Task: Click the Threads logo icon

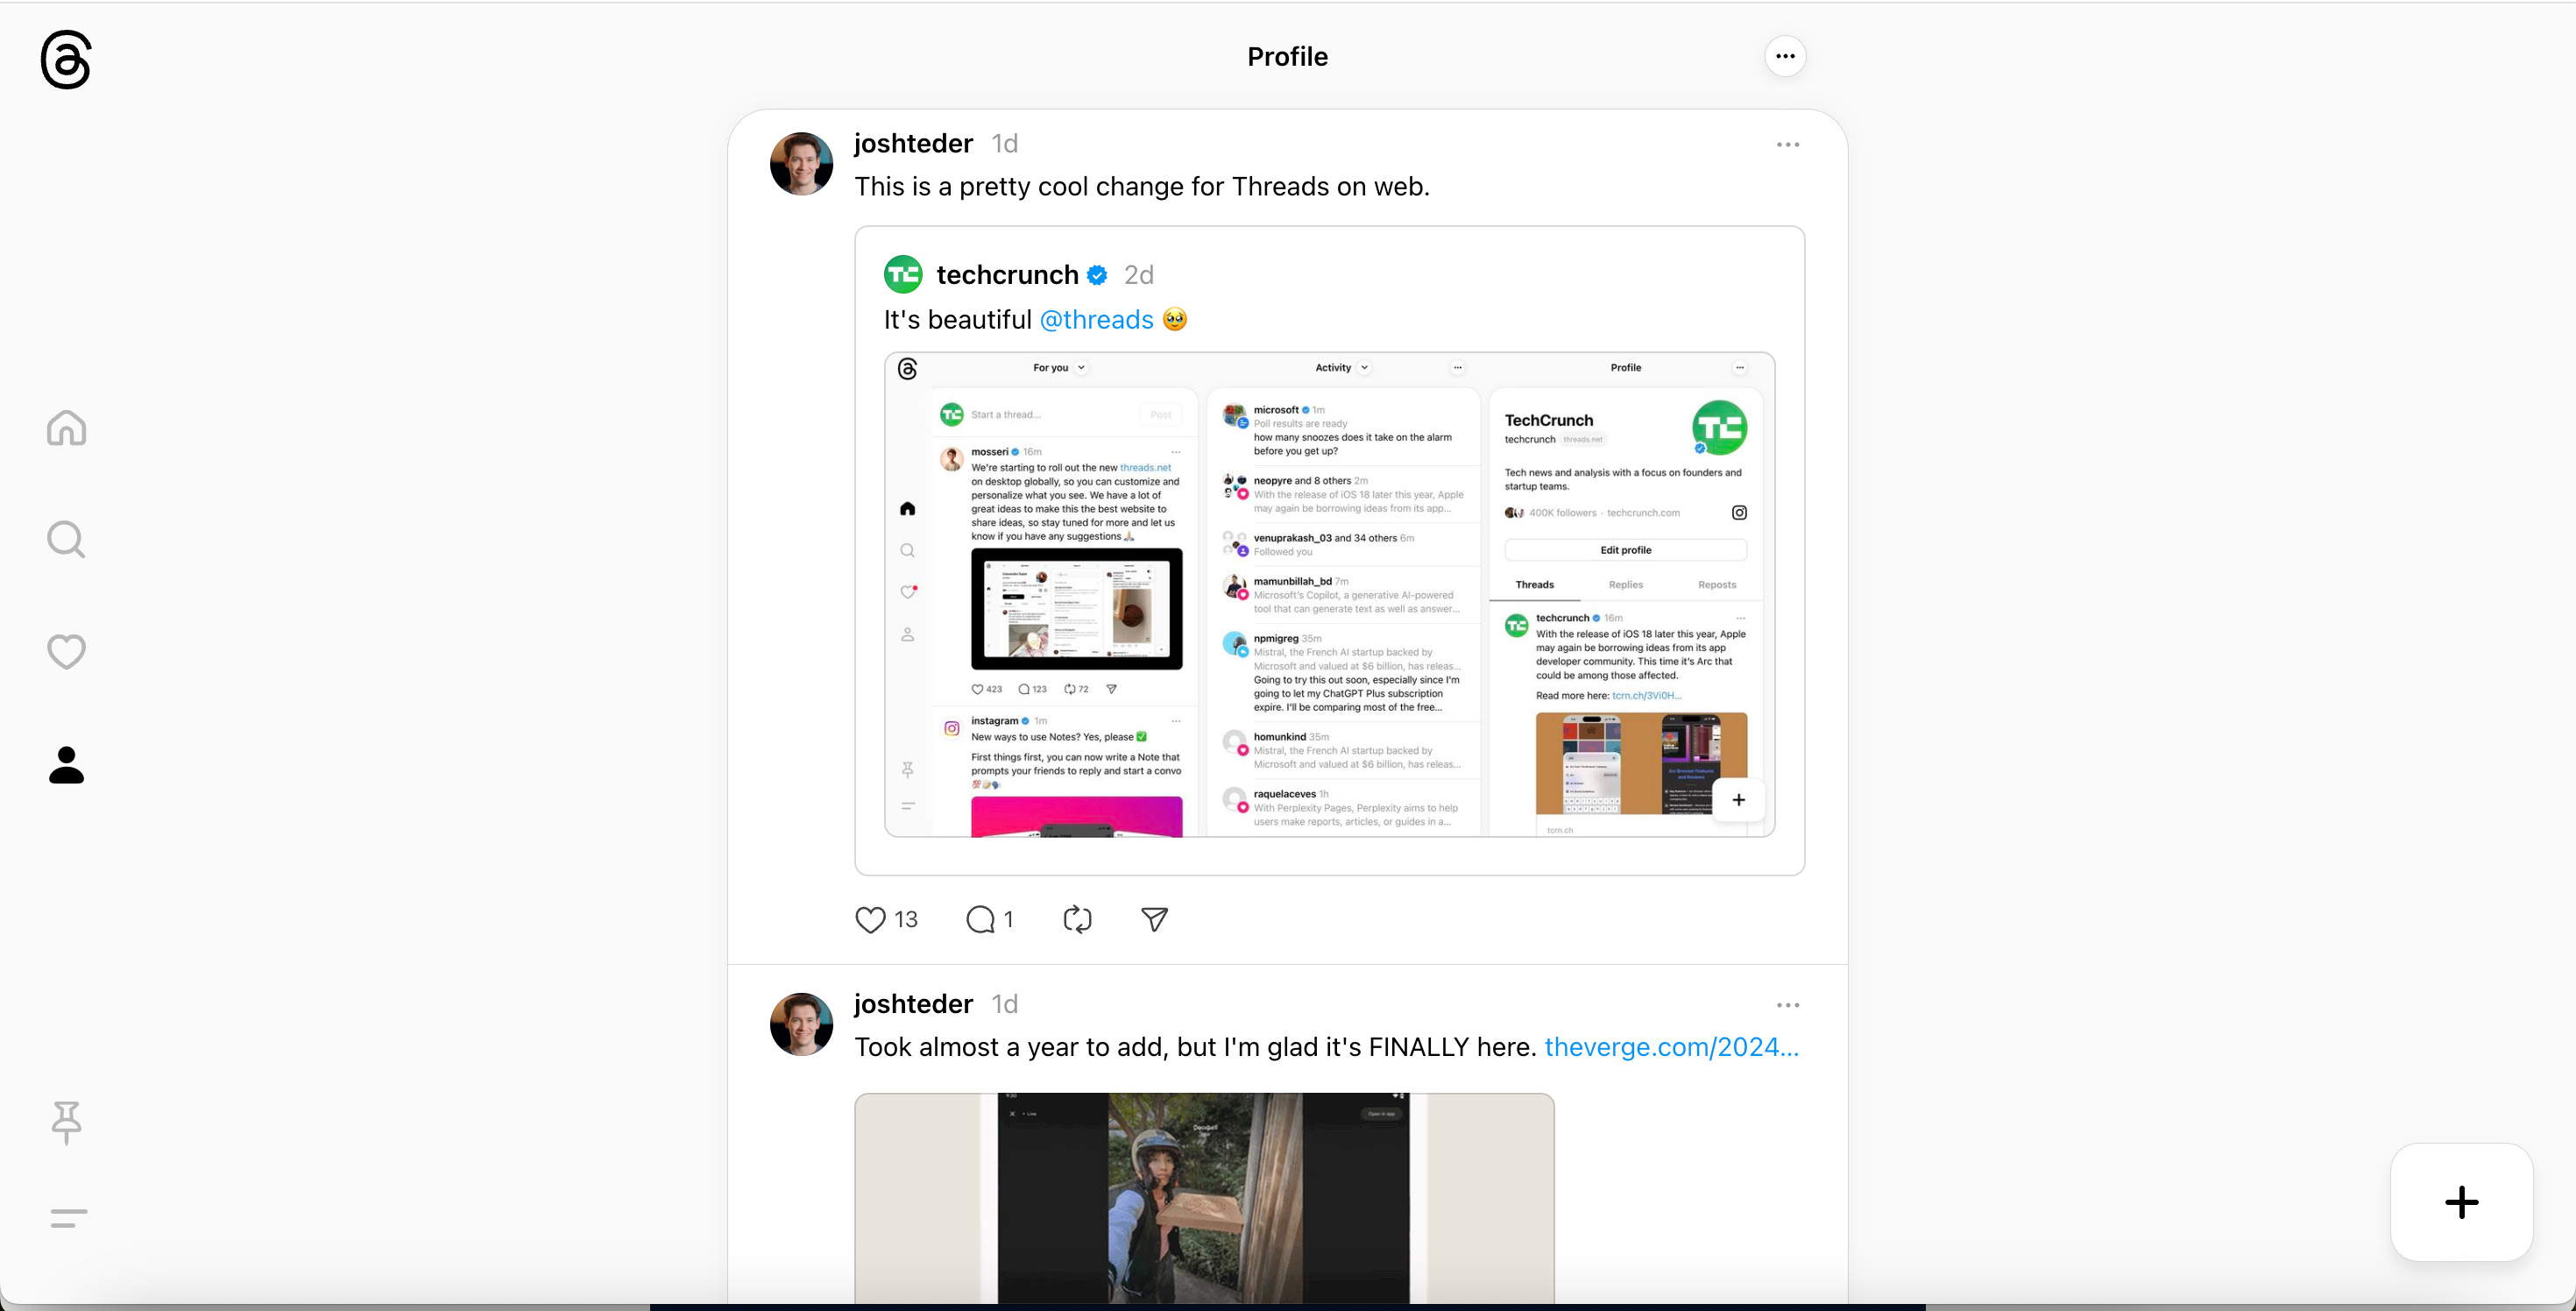Action: point(66,60)
